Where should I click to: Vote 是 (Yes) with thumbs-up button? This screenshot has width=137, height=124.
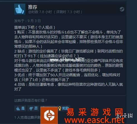[20, 108]
